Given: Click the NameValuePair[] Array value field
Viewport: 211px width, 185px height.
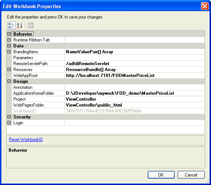Looking at the screenshot, I should pos(135,52).
